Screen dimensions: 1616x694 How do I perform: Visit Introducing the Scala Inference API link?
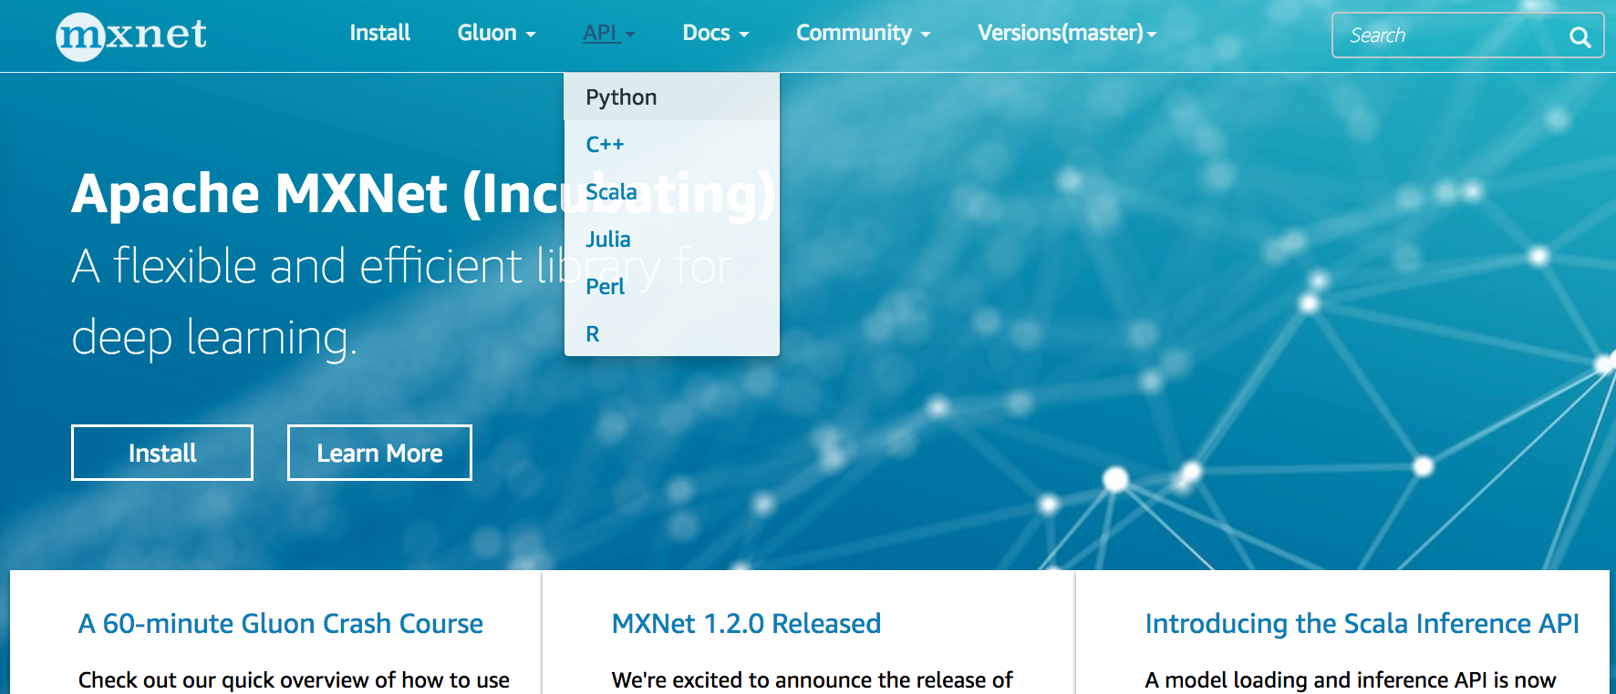click(1362, 624)
